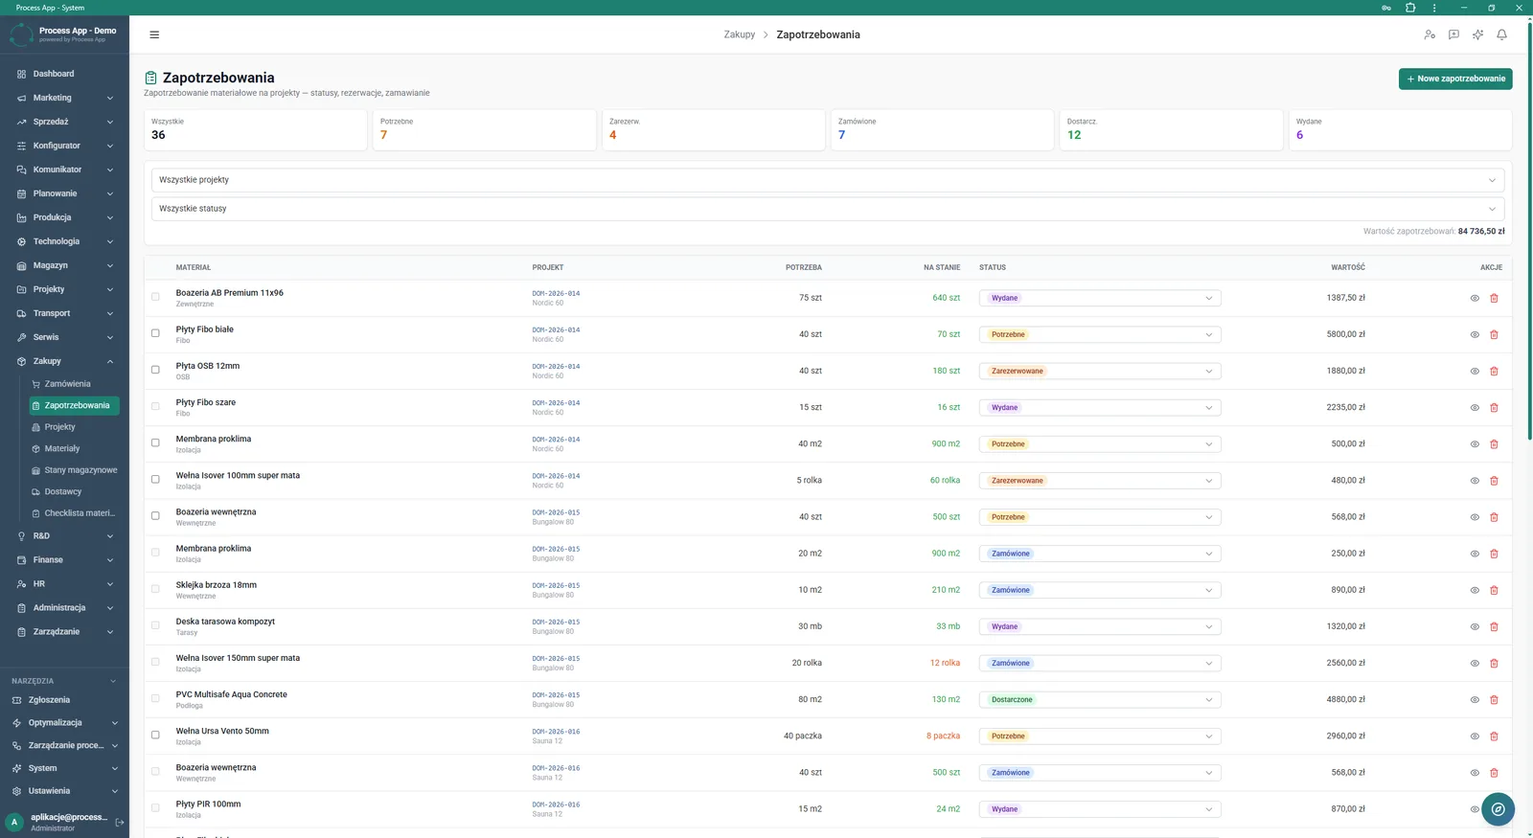The height and width of the screenshot is (838, 1533).
Task: Open project link DOM-2026-016 for Płyty PIR 100mm
Action: 556,804
